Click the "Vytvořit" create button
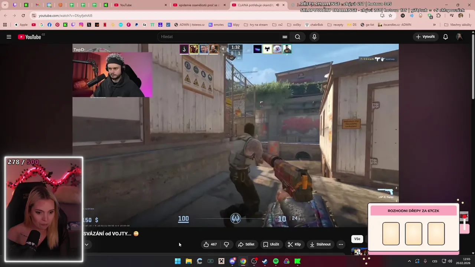 pos(425,37)
